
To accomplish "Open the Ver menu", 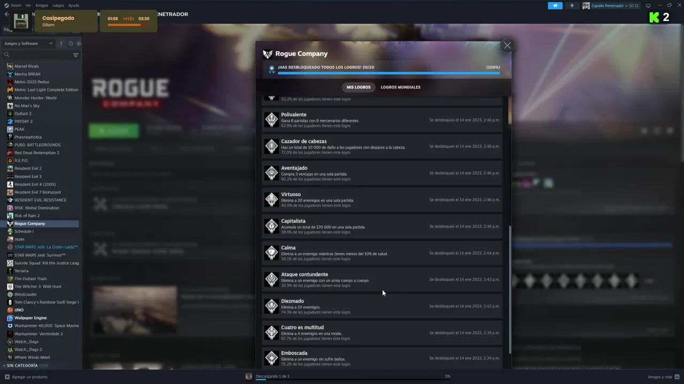I will (28, 5).
